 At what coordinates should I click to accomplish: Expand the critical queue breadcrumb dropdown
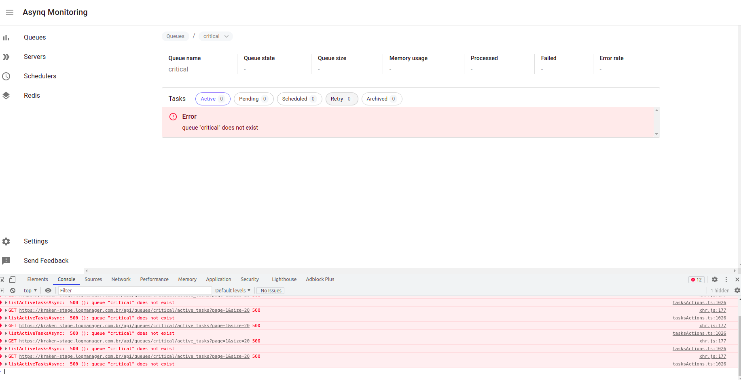click(x=216, y=36)
